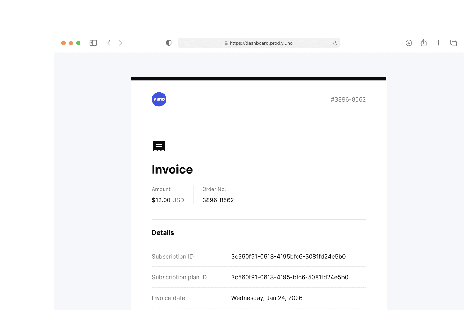The height and width of the screenshot is (310, 464).
Task: Click the Invoice date label
Action: [168, 298]
